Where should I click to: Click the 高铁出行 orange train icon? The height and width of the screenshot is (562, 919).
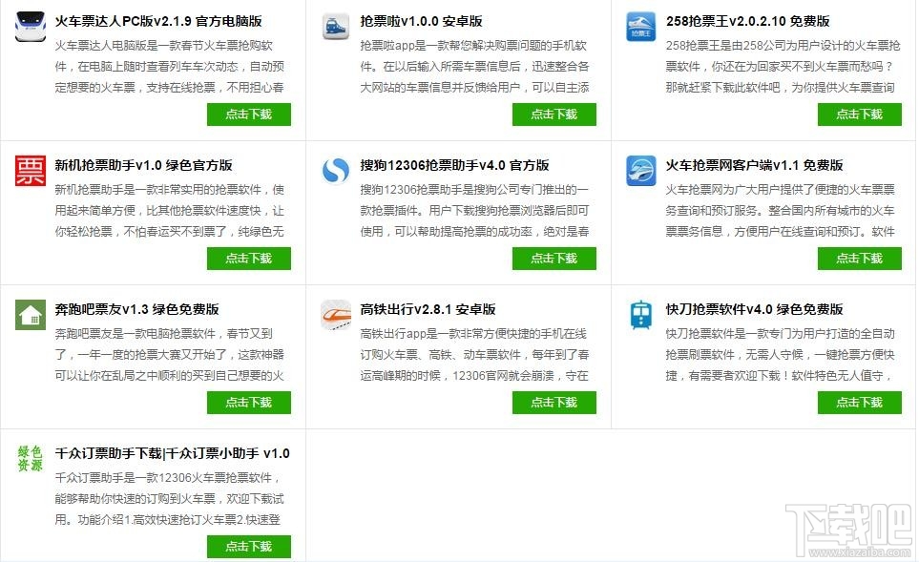pyautogui.click(x=336, y=315)
